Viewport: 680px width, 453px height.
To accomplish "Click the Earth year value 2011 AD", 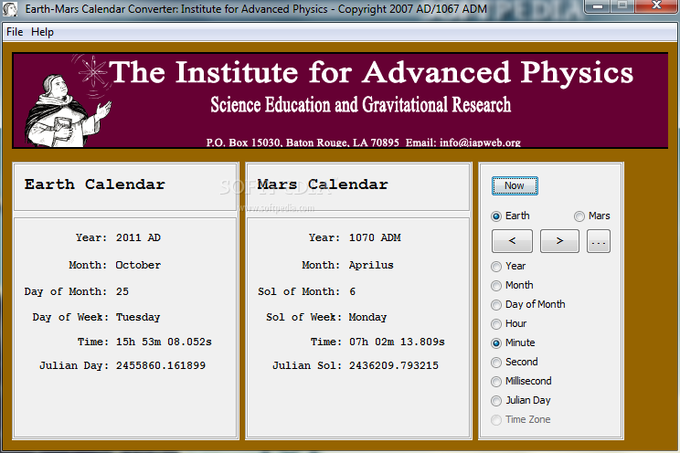I will click(138, 237).
